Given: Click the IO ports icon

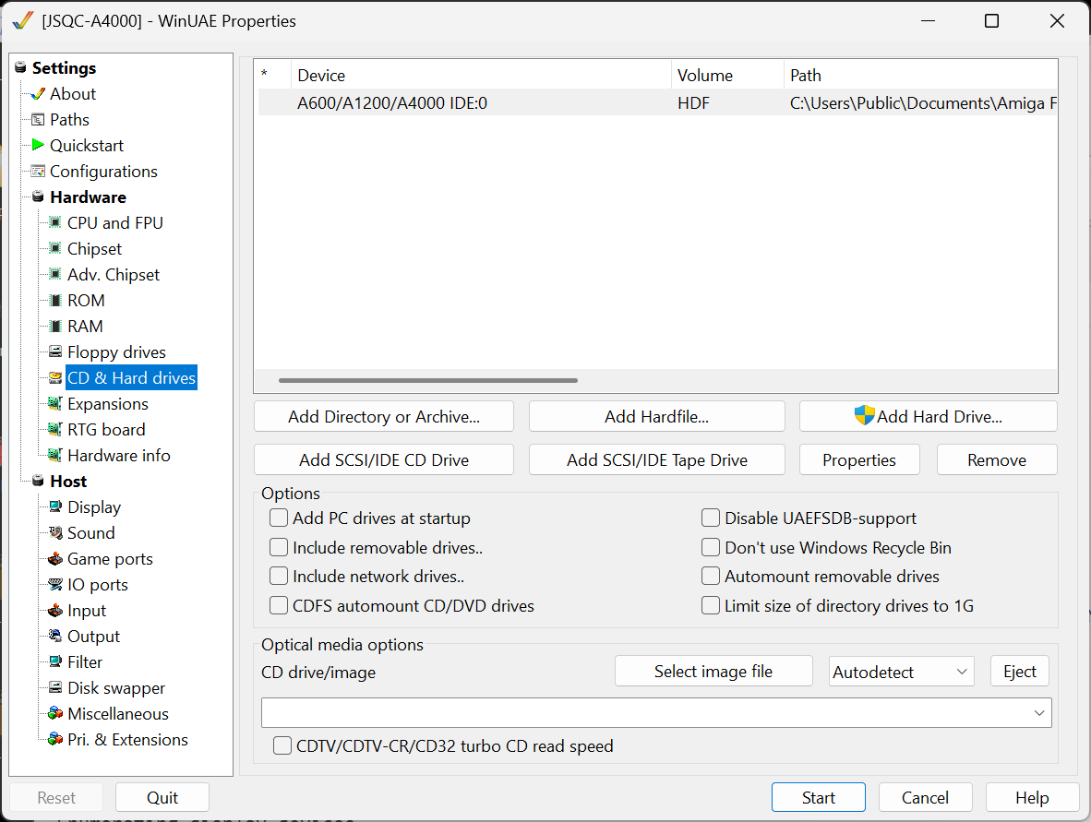Looking at the screenshot, I should [x=55, y=584].
